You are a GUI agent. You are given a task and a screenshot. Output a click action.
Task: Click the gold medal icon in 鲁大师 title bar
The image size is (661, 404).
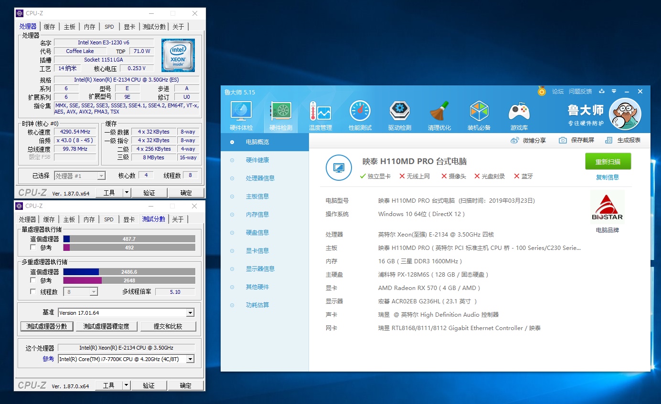pos(542,91)
